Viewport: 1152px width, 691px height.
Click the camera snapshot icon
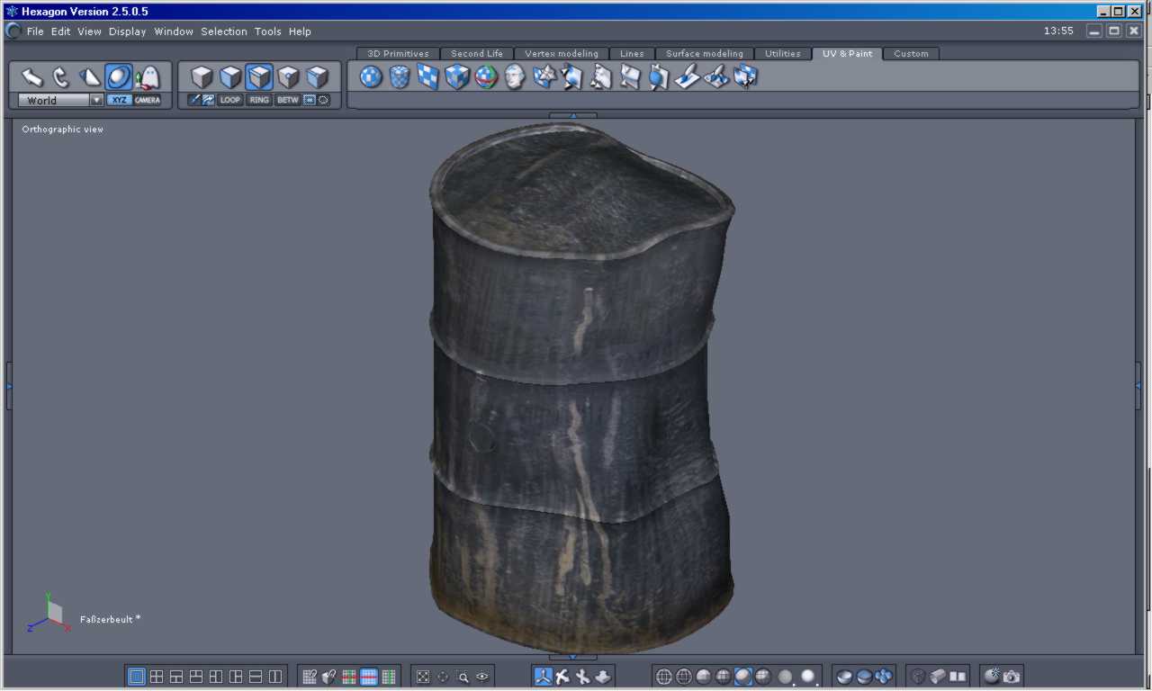1012,677
